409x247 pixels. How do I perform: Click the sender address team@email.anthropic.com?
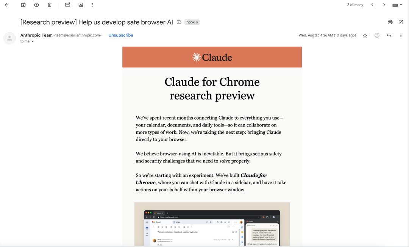[x=78, y=36]
